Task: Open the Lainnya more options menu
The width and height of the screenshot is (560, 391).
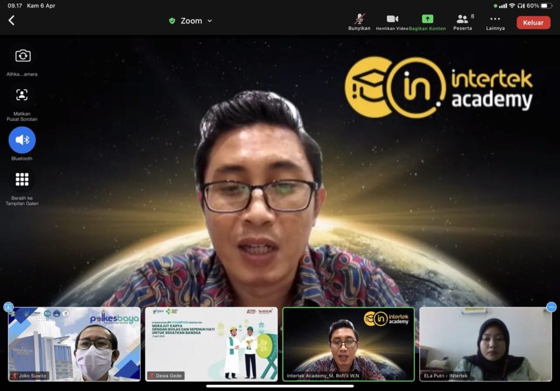Action: tap(495, 22)
